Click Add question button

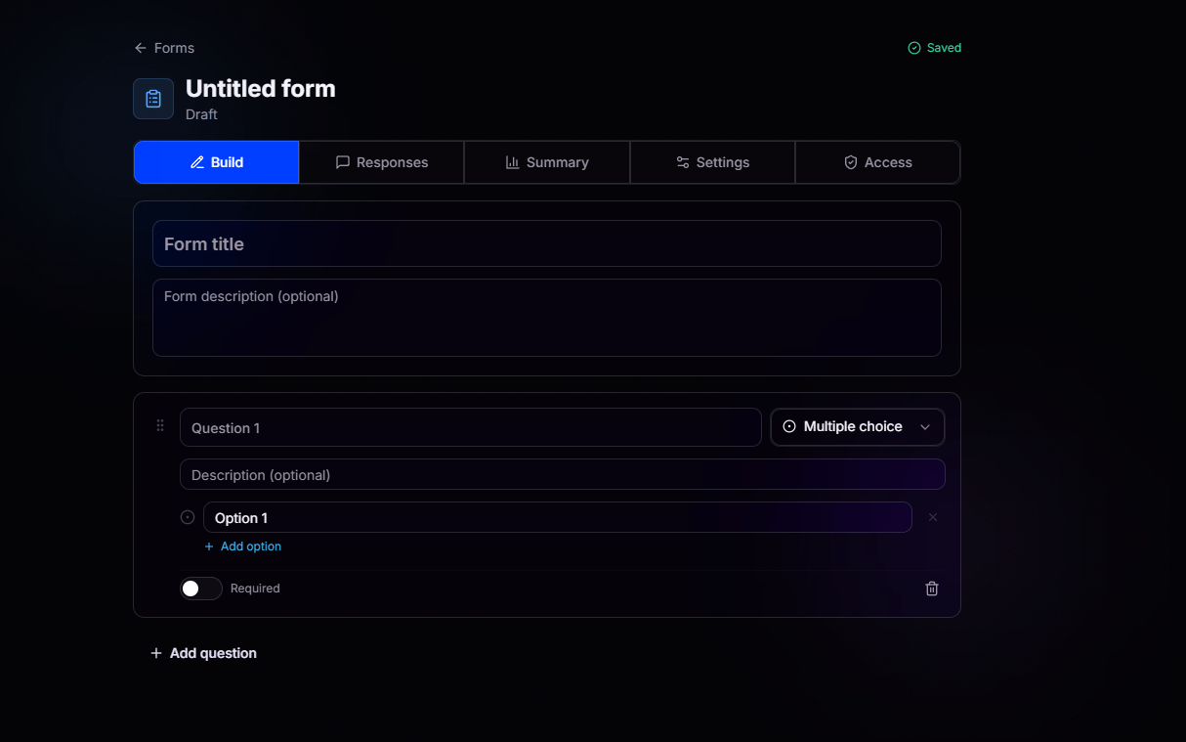point(203,653)
